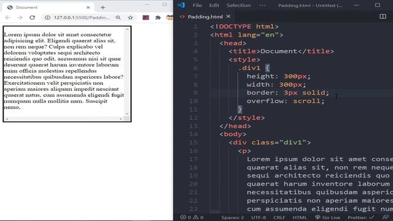393x221 pixels.
Task: Open the feedback icon in status bar
Action: coord(386,217)
